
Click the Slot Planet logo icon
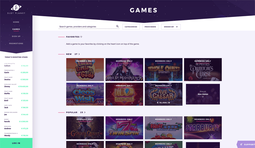(x=16, y=7)
